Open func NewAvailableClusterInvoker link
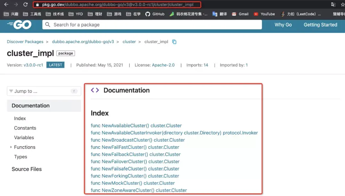345x196 pixels. point(174,133)
